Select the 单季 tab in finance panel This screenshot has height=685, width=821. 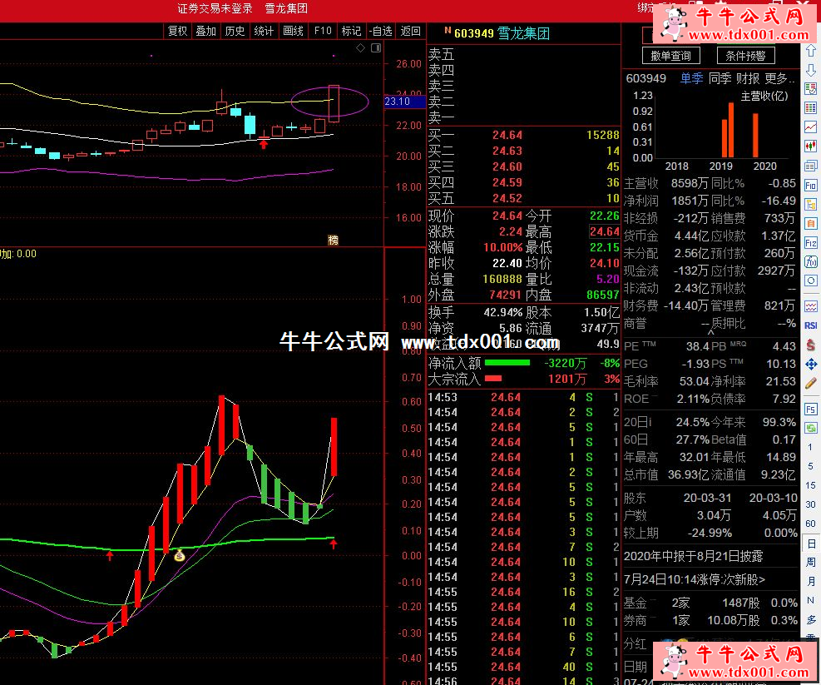click(x=692, y=78)
